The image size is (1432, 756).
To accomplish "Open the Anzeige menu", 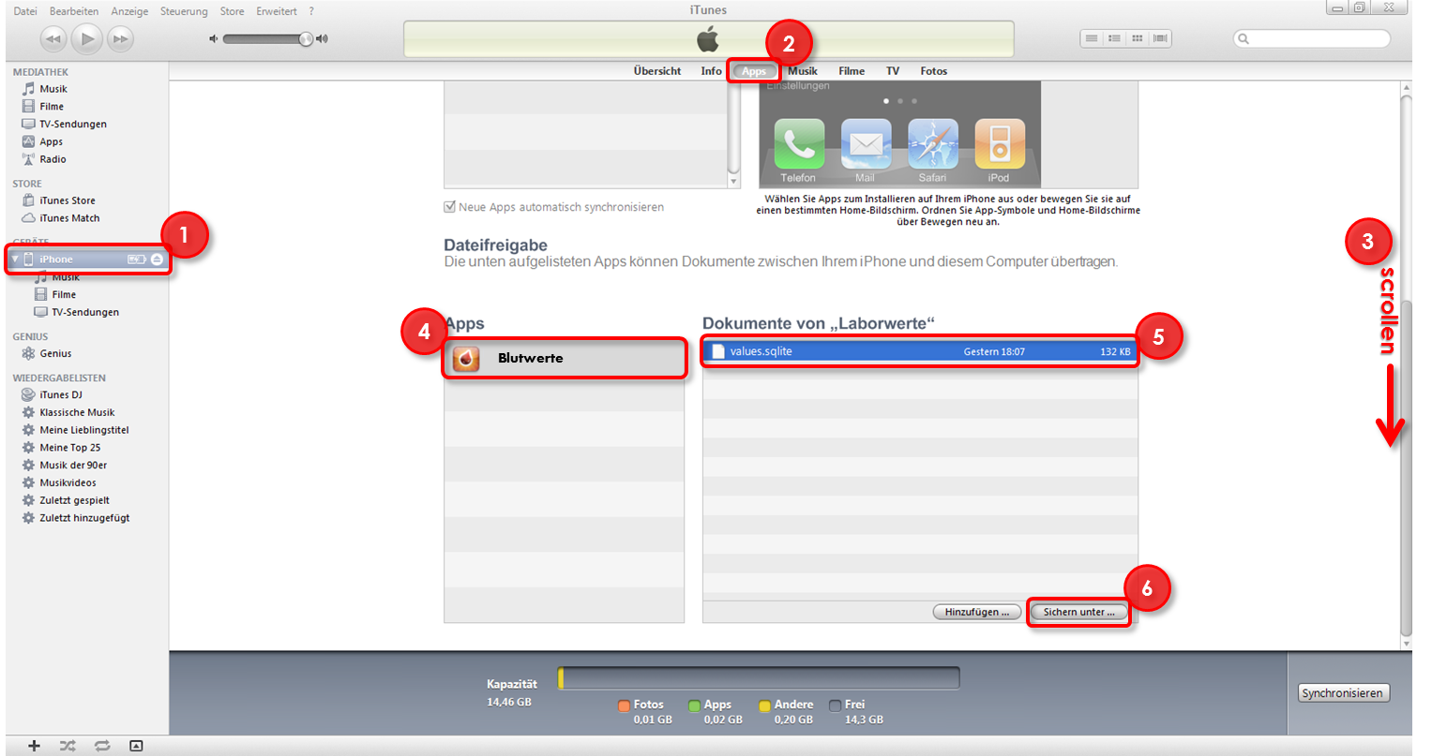I will click(129, 11).
